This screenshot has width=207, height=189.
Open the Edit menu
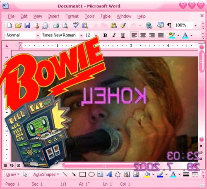[x=24, y=16]
